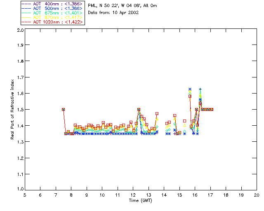Click the 8 x-axis label
The height and width of the screenshot is (211, 264).
click(x=71, y=195)
